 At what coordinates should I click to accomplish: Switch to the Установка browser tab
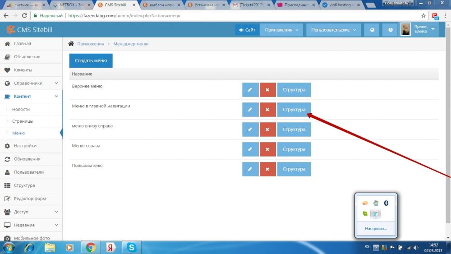click(x=206, y=5)
